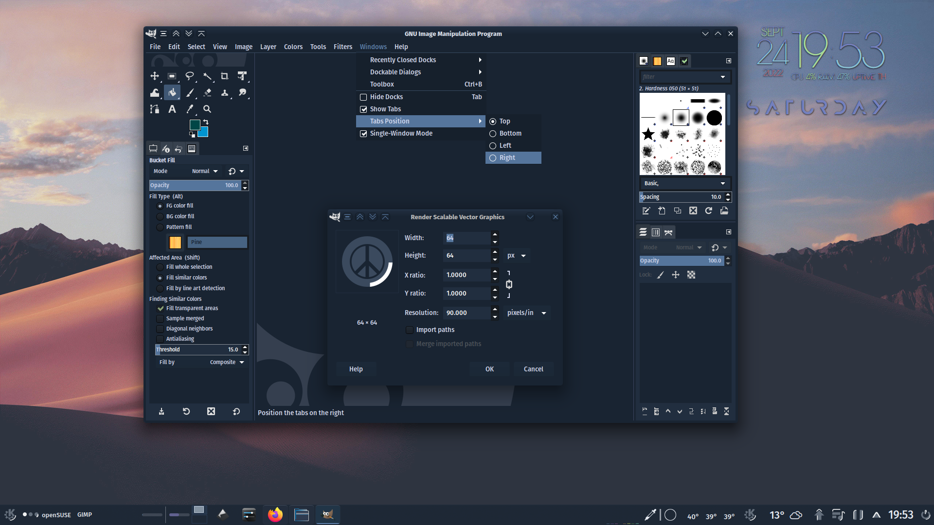Toggle the Hide Docks checkbox

(x=363, y=97)
